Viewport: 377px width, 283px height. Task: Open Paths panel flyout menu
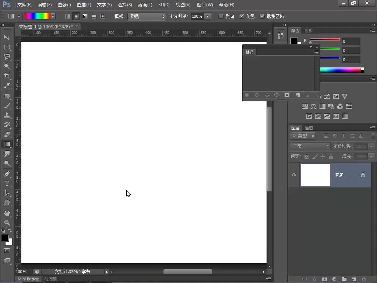[x=316, y=52]
